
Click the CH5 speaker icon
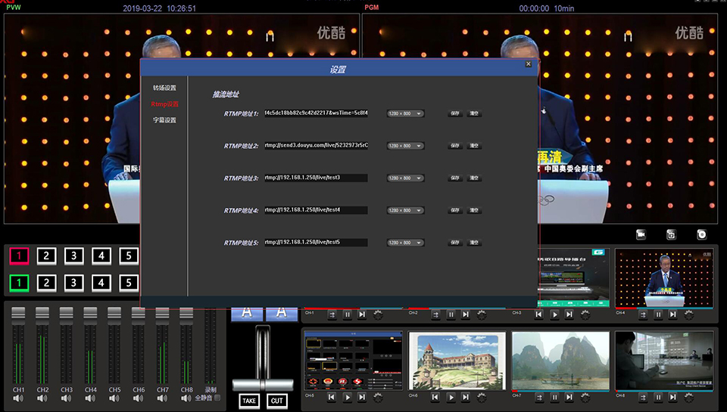point(115,398)
